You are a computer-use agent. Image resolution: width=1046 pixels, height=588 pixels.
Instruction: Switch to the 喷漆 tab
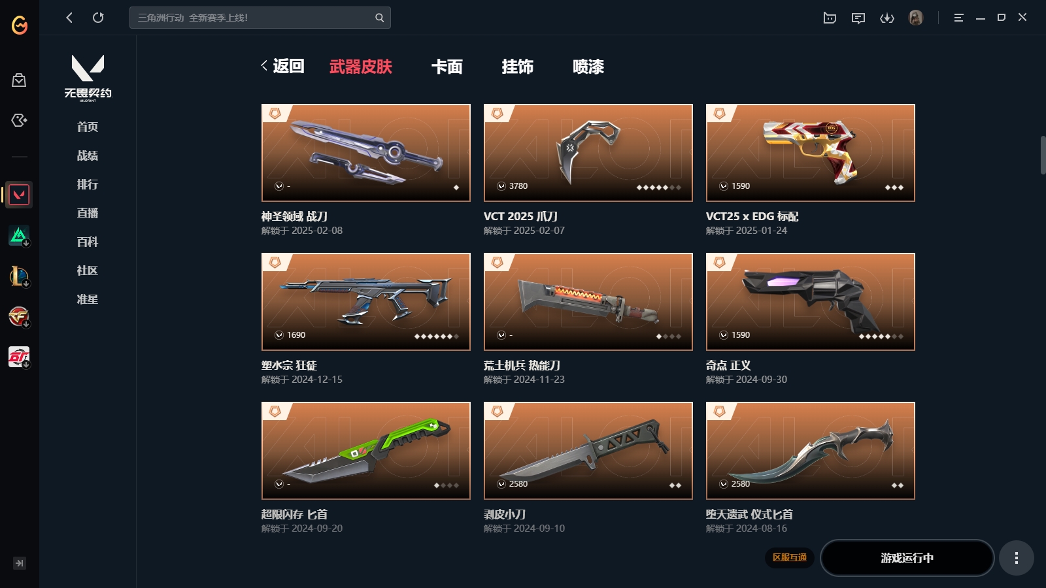point(588,67)
